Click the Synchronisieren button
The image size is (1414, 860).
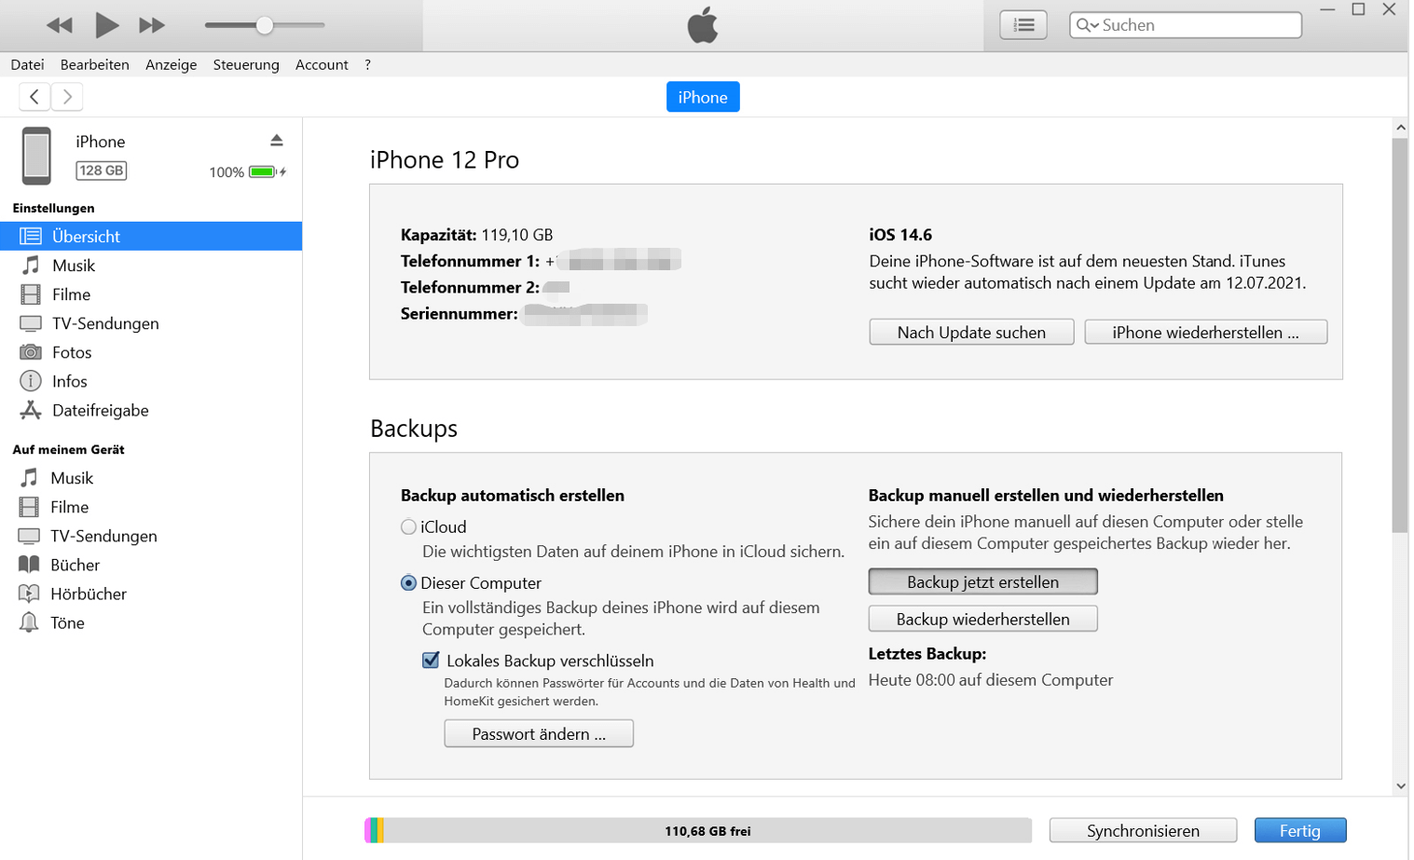pos(1143,830)
